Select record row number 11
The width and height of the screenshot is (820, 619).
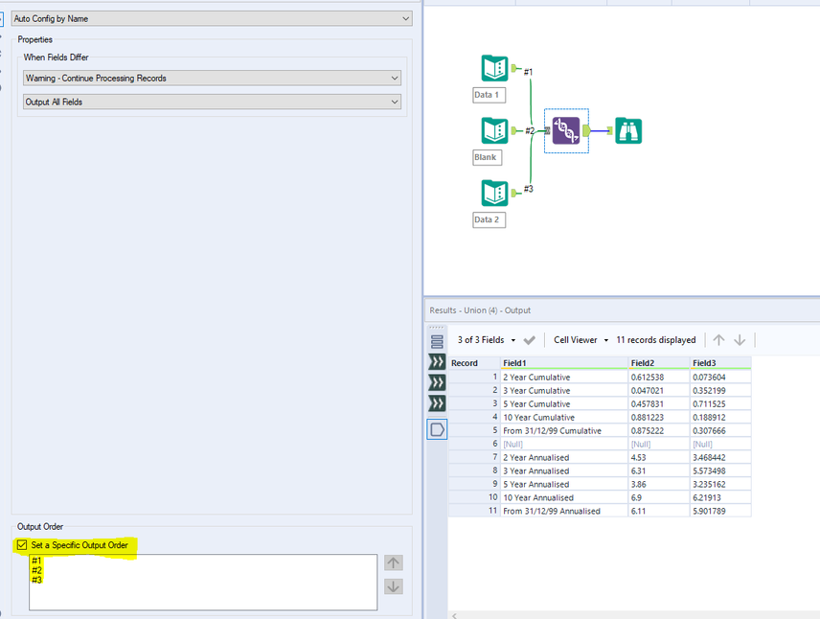click(474, 511)
